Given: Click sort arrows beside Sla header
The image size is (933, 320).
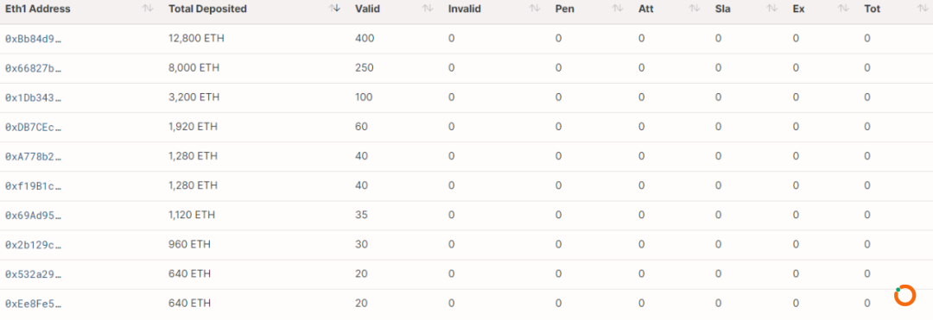Looking at the screenshot, I should [x=771, y=9].
